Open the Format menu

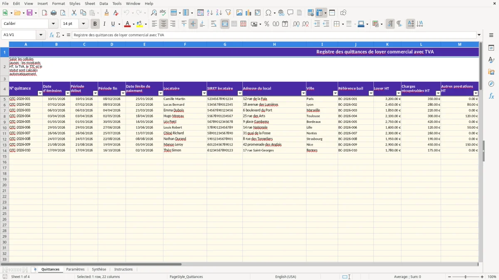[59, 3]
